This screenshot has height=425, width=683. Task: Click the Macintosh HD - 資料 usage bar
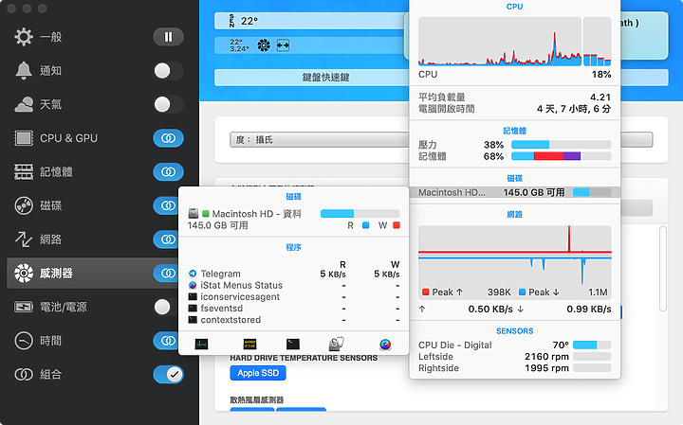tap(360, 213)
